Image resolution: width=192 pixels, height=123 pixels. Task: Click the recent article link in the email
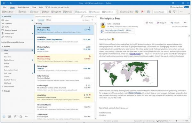(x=135, y=54)
